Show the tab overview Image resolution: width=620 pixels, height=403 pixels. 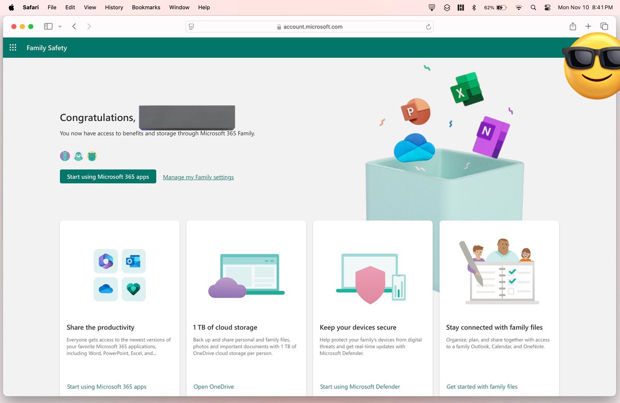pos(604,26)
